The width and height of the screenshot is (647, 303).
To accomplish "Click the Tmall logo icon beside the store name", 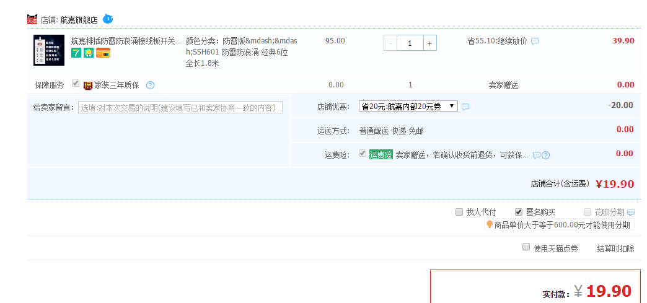I will point(32,19).
